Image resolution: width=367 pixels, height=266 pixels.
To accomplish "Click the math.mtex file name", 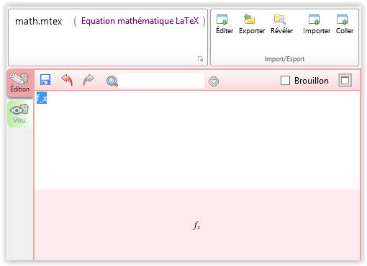I will point(39,22).
